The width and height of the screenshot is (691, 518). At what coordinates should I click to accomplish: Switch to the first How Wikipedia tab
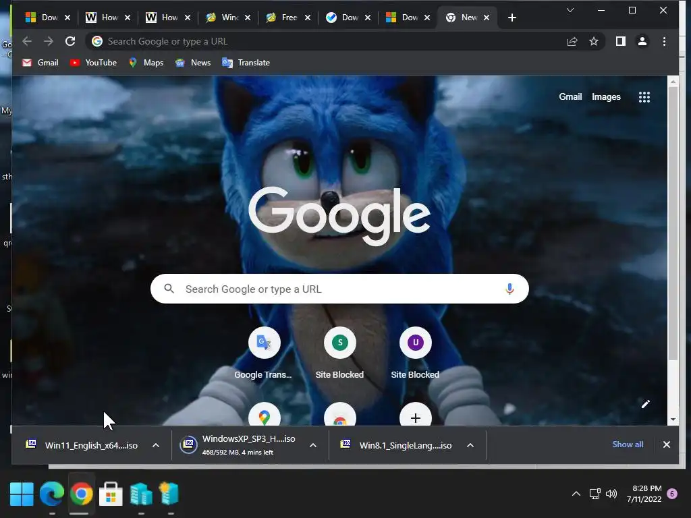click(108, 18)
